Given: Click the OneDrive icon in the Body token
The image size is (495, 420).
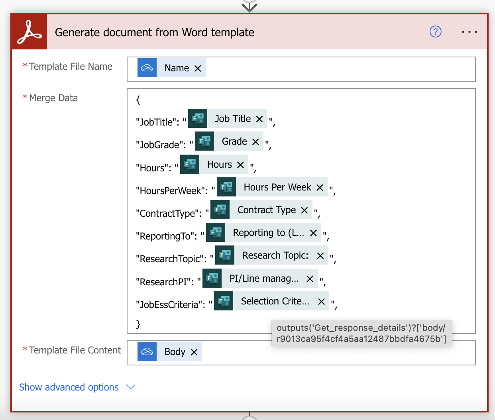Looking at the screenshot, I should coord(147,351).
